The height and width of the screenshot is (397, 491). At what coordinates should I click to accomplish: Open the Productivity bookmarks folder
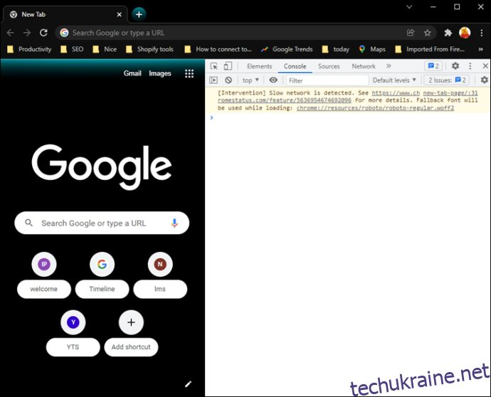point(29,49)
